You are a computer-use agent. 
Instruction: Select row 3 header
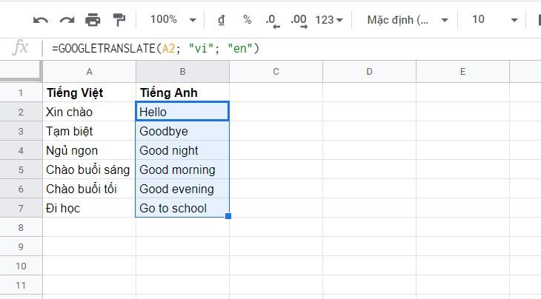pyautogui.click(x=21, y=131)
